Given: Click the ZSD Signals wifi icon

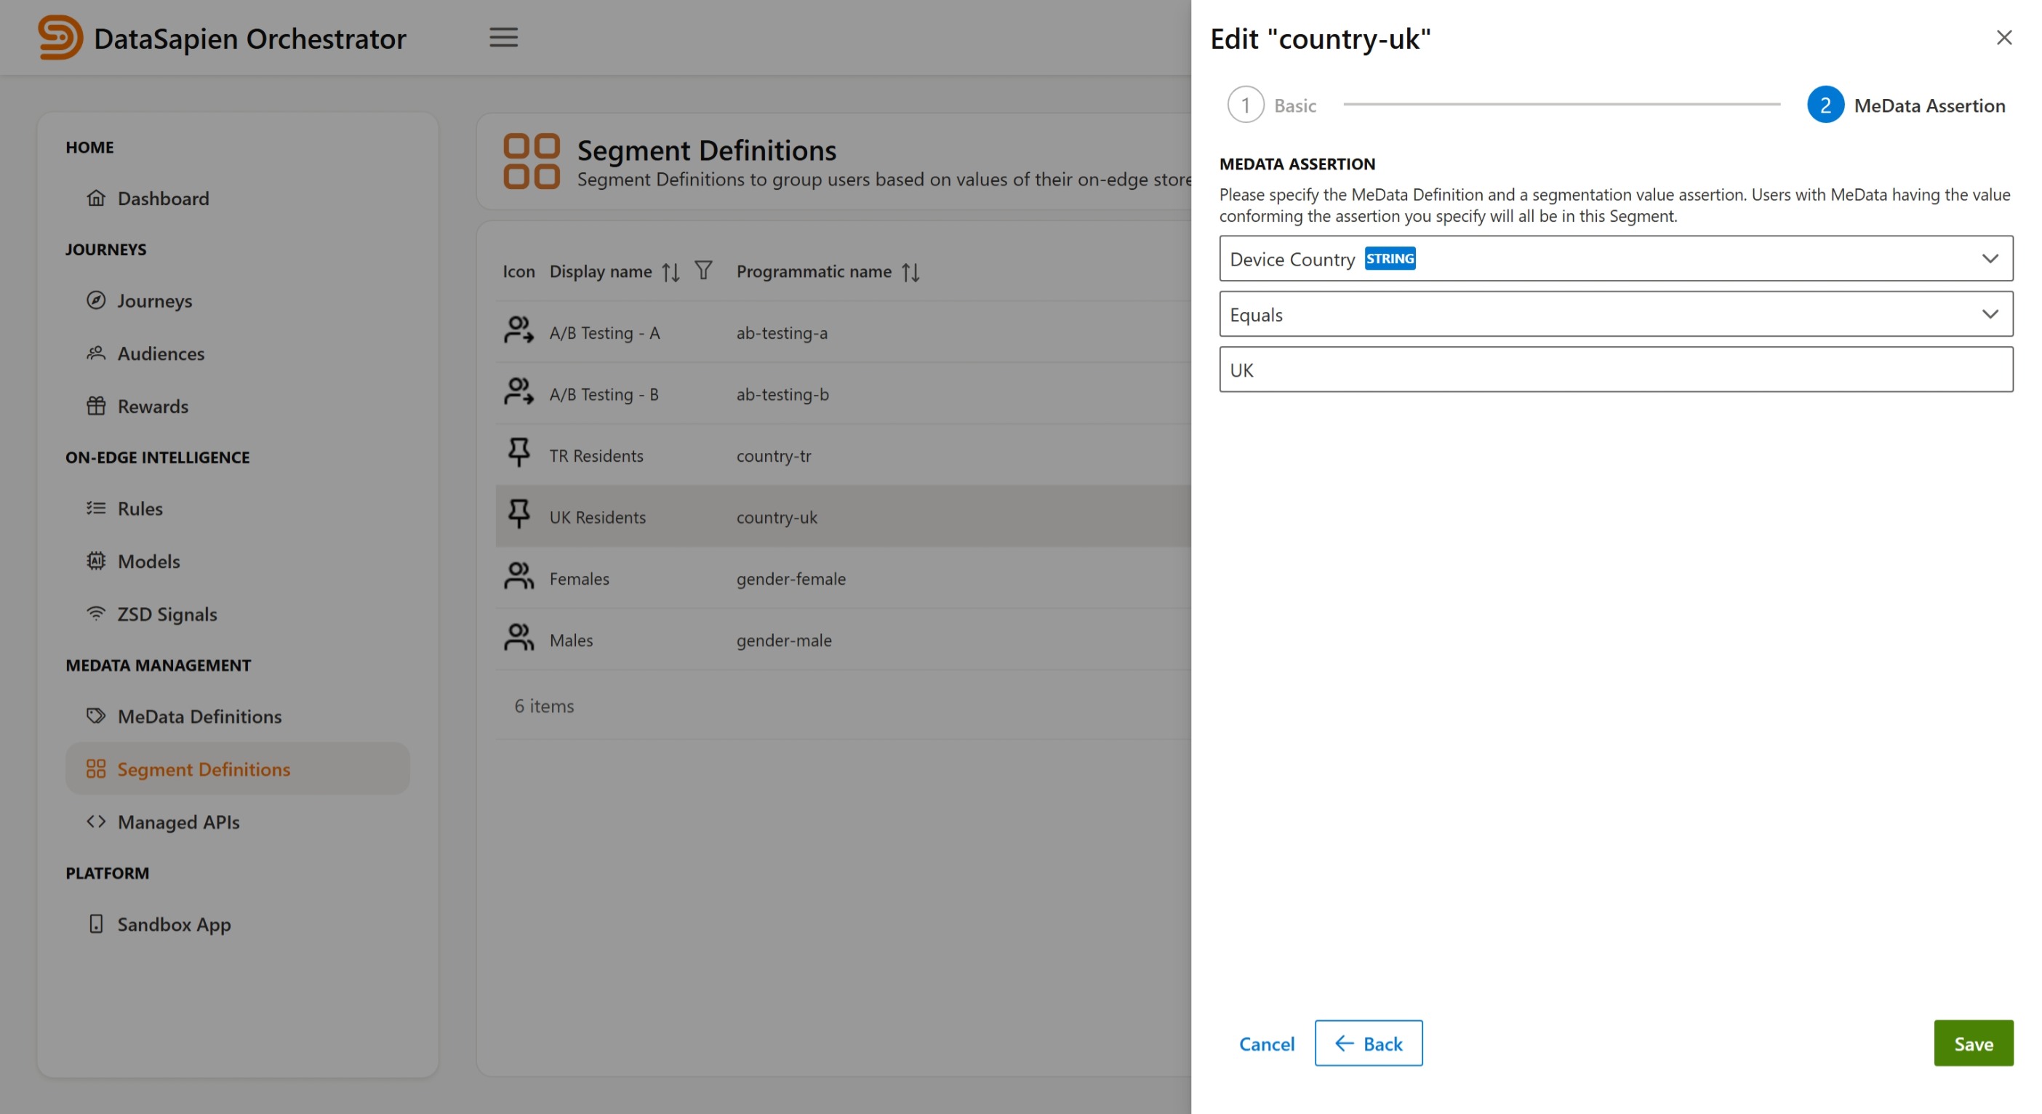Looking at the screenshot, I should coord(96,614).
